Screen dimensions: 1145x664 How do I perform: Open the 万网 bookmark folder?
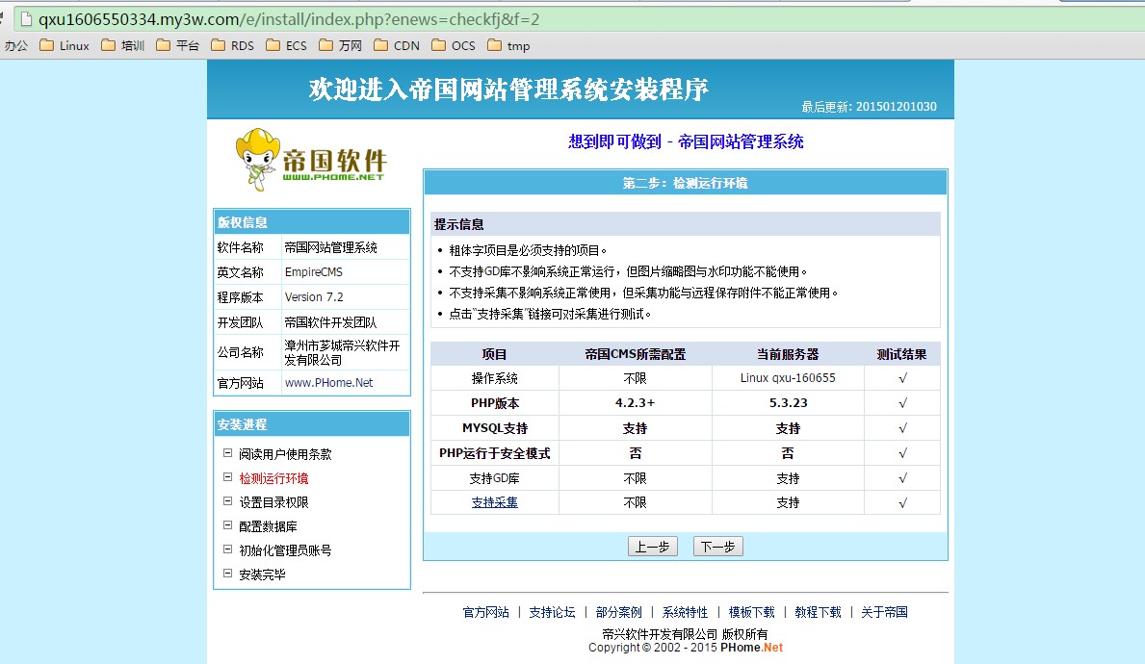(341, 45)
